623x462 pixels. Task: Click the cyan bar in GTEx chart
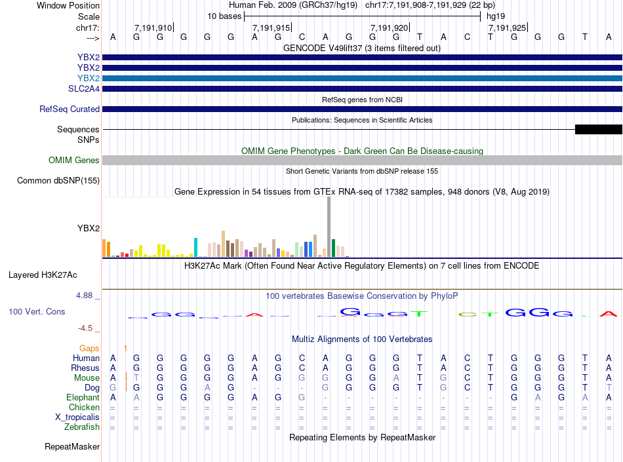pyautogui.click(x=195, y=247)
